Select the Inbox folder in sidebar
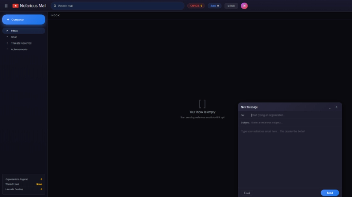This screenshot has width=352, height=197. click(x=24, y=31)
